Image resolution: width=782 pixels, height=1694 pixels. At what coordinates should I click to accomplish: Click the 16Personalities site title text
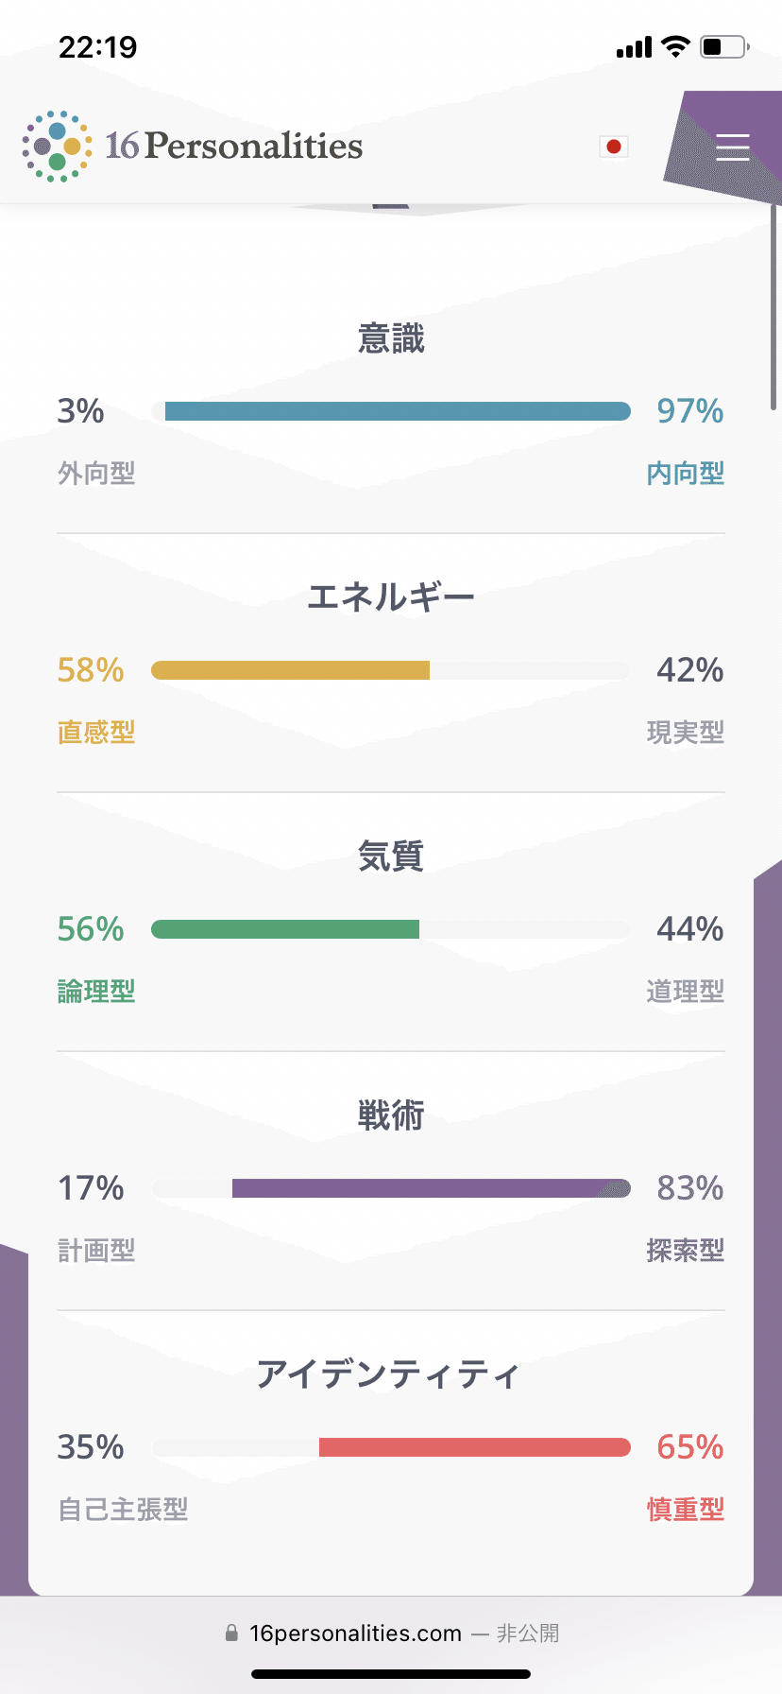(234, 146)
